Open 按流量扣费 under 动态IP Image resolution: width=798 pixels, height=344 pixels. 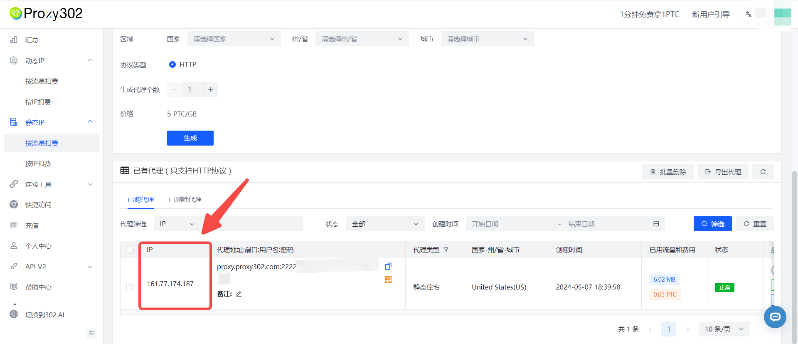[42, 82]
